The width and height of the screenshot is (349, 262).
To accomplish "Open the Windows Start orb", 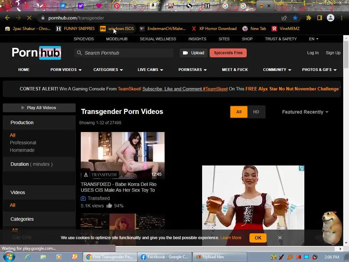I will pyautogui.click(x=9, y=257).
